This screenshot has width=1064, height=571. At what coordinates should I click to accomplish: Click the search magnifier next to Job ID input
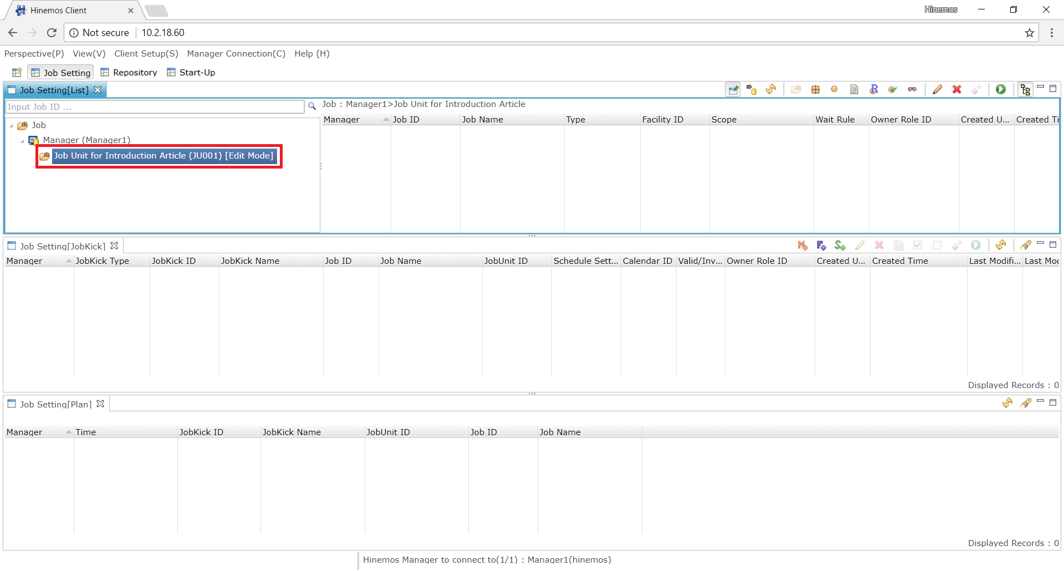point(312,106)
